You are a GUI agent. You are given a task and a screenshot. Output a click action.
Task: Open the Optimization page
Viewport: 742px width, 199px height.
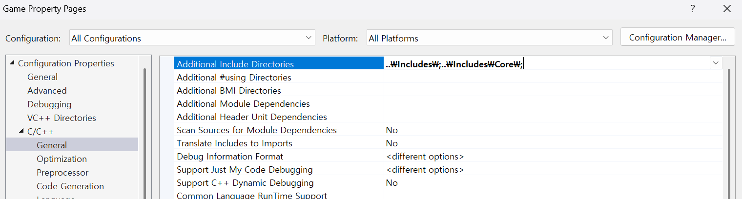point(62,159)
